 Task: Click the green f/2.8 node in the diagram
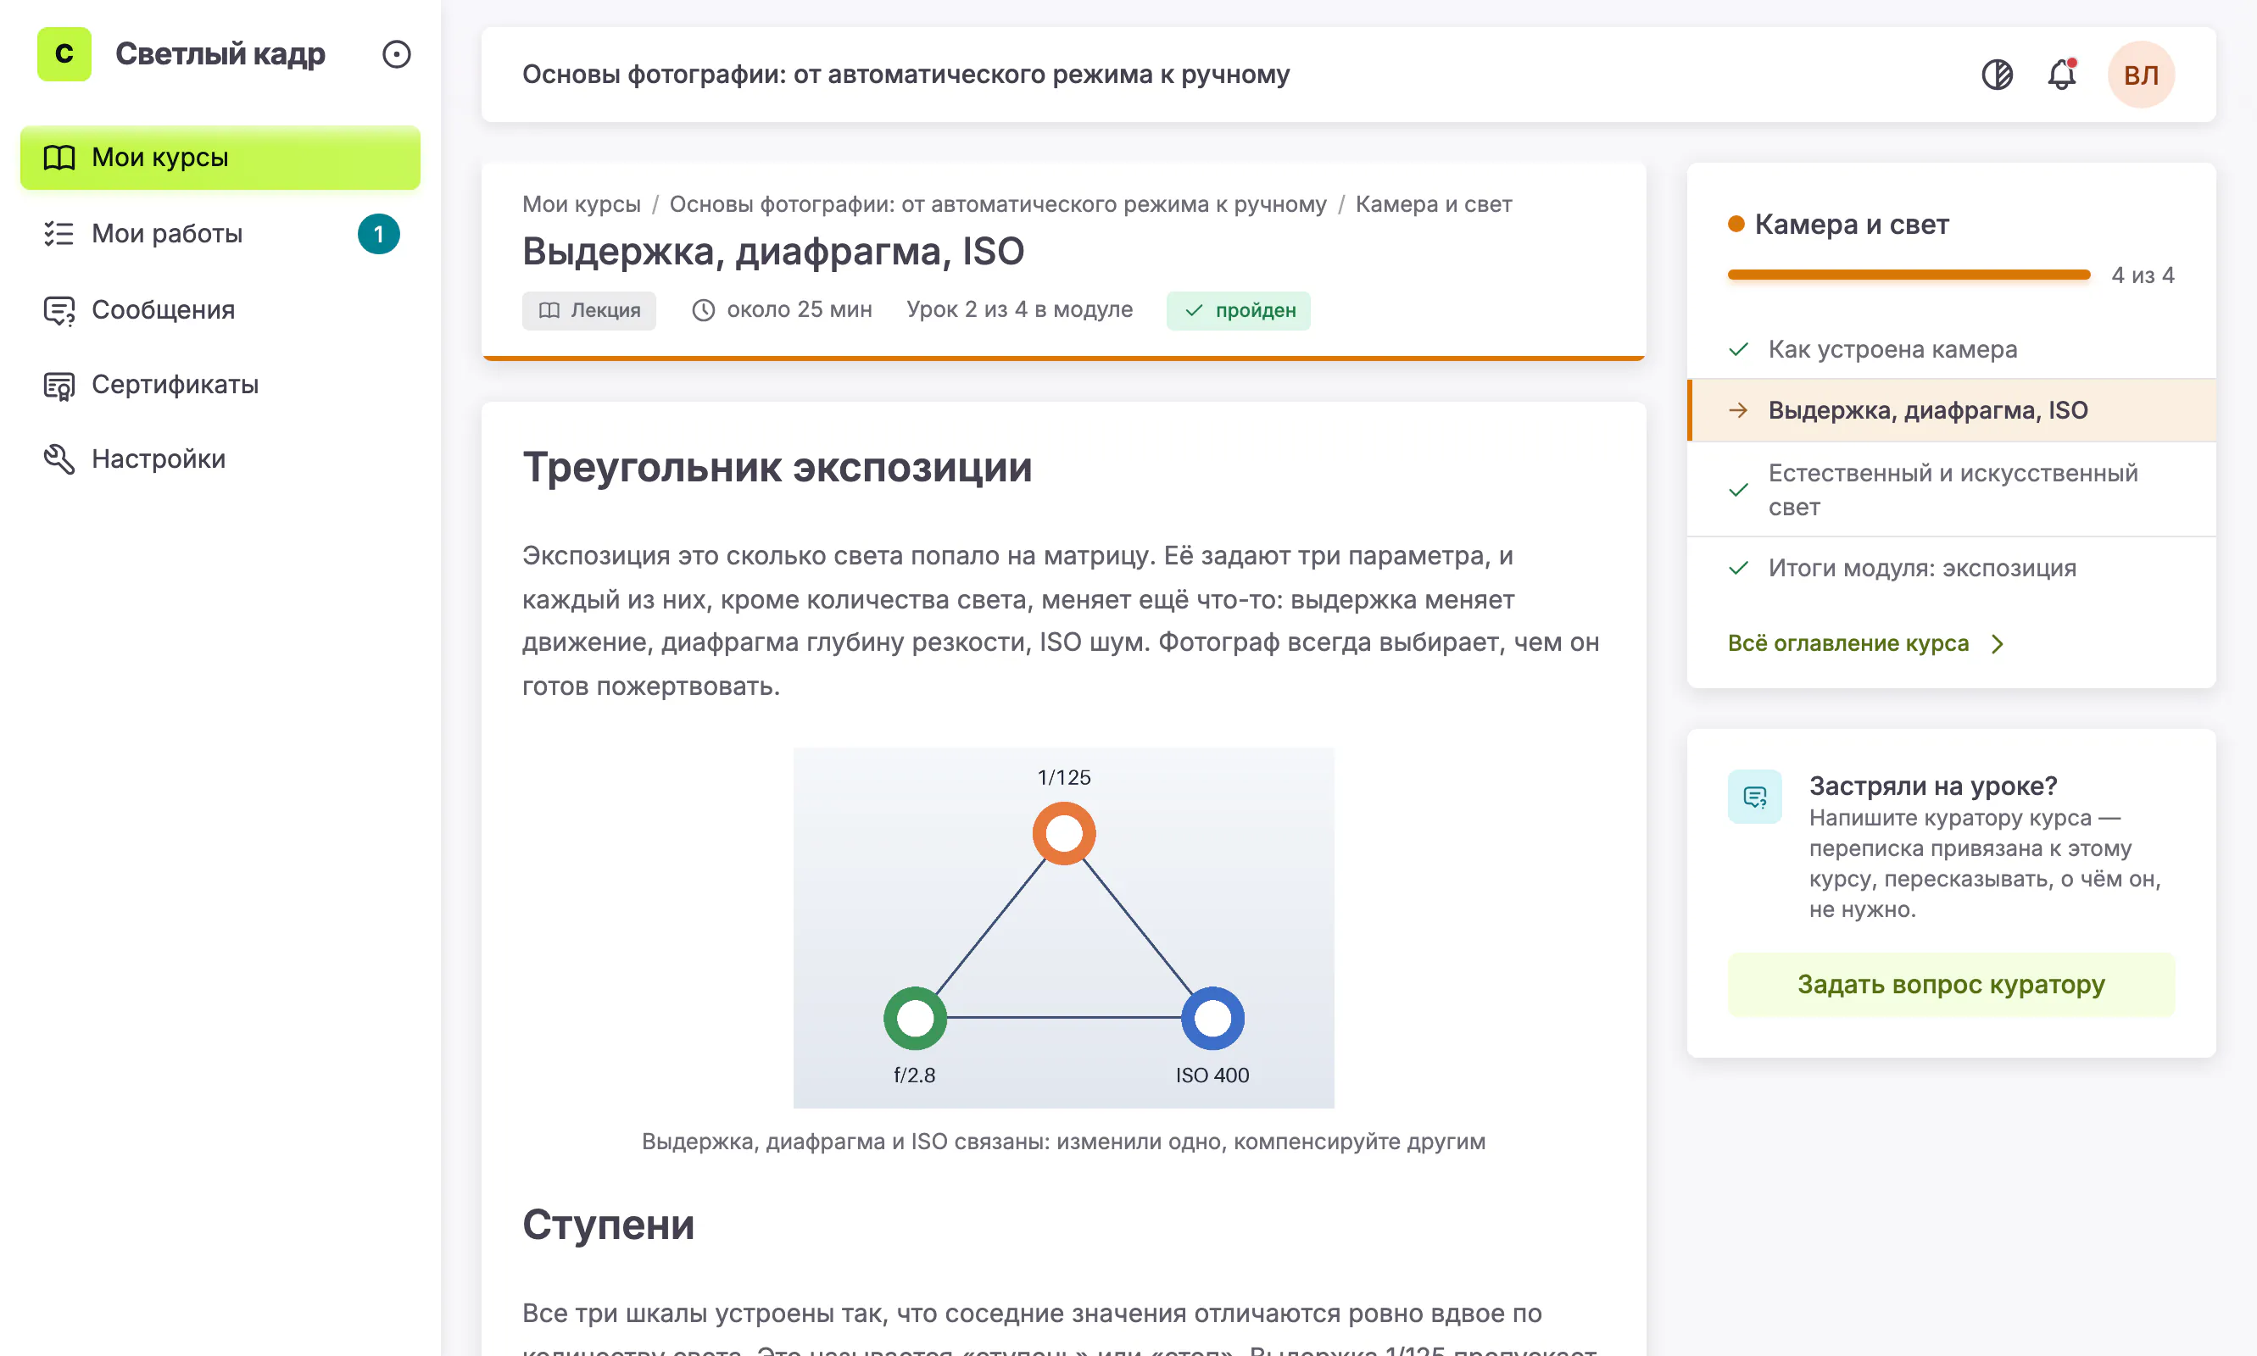(x=914, y=1018)
